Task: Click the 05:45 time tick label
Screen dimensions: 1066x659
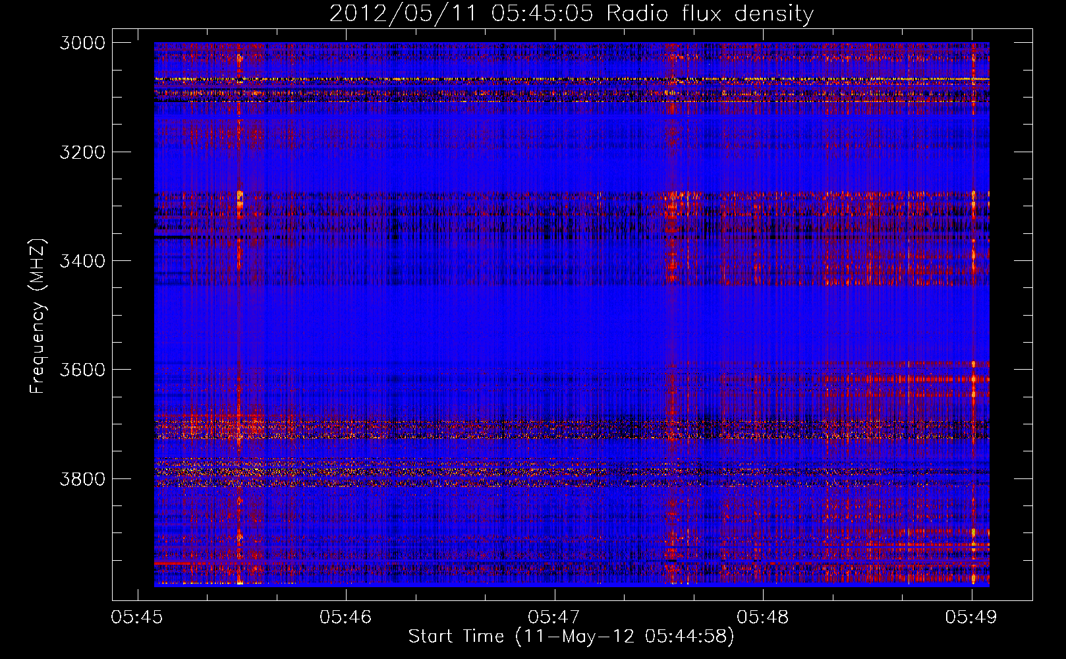Action: (x=138, y=617)
